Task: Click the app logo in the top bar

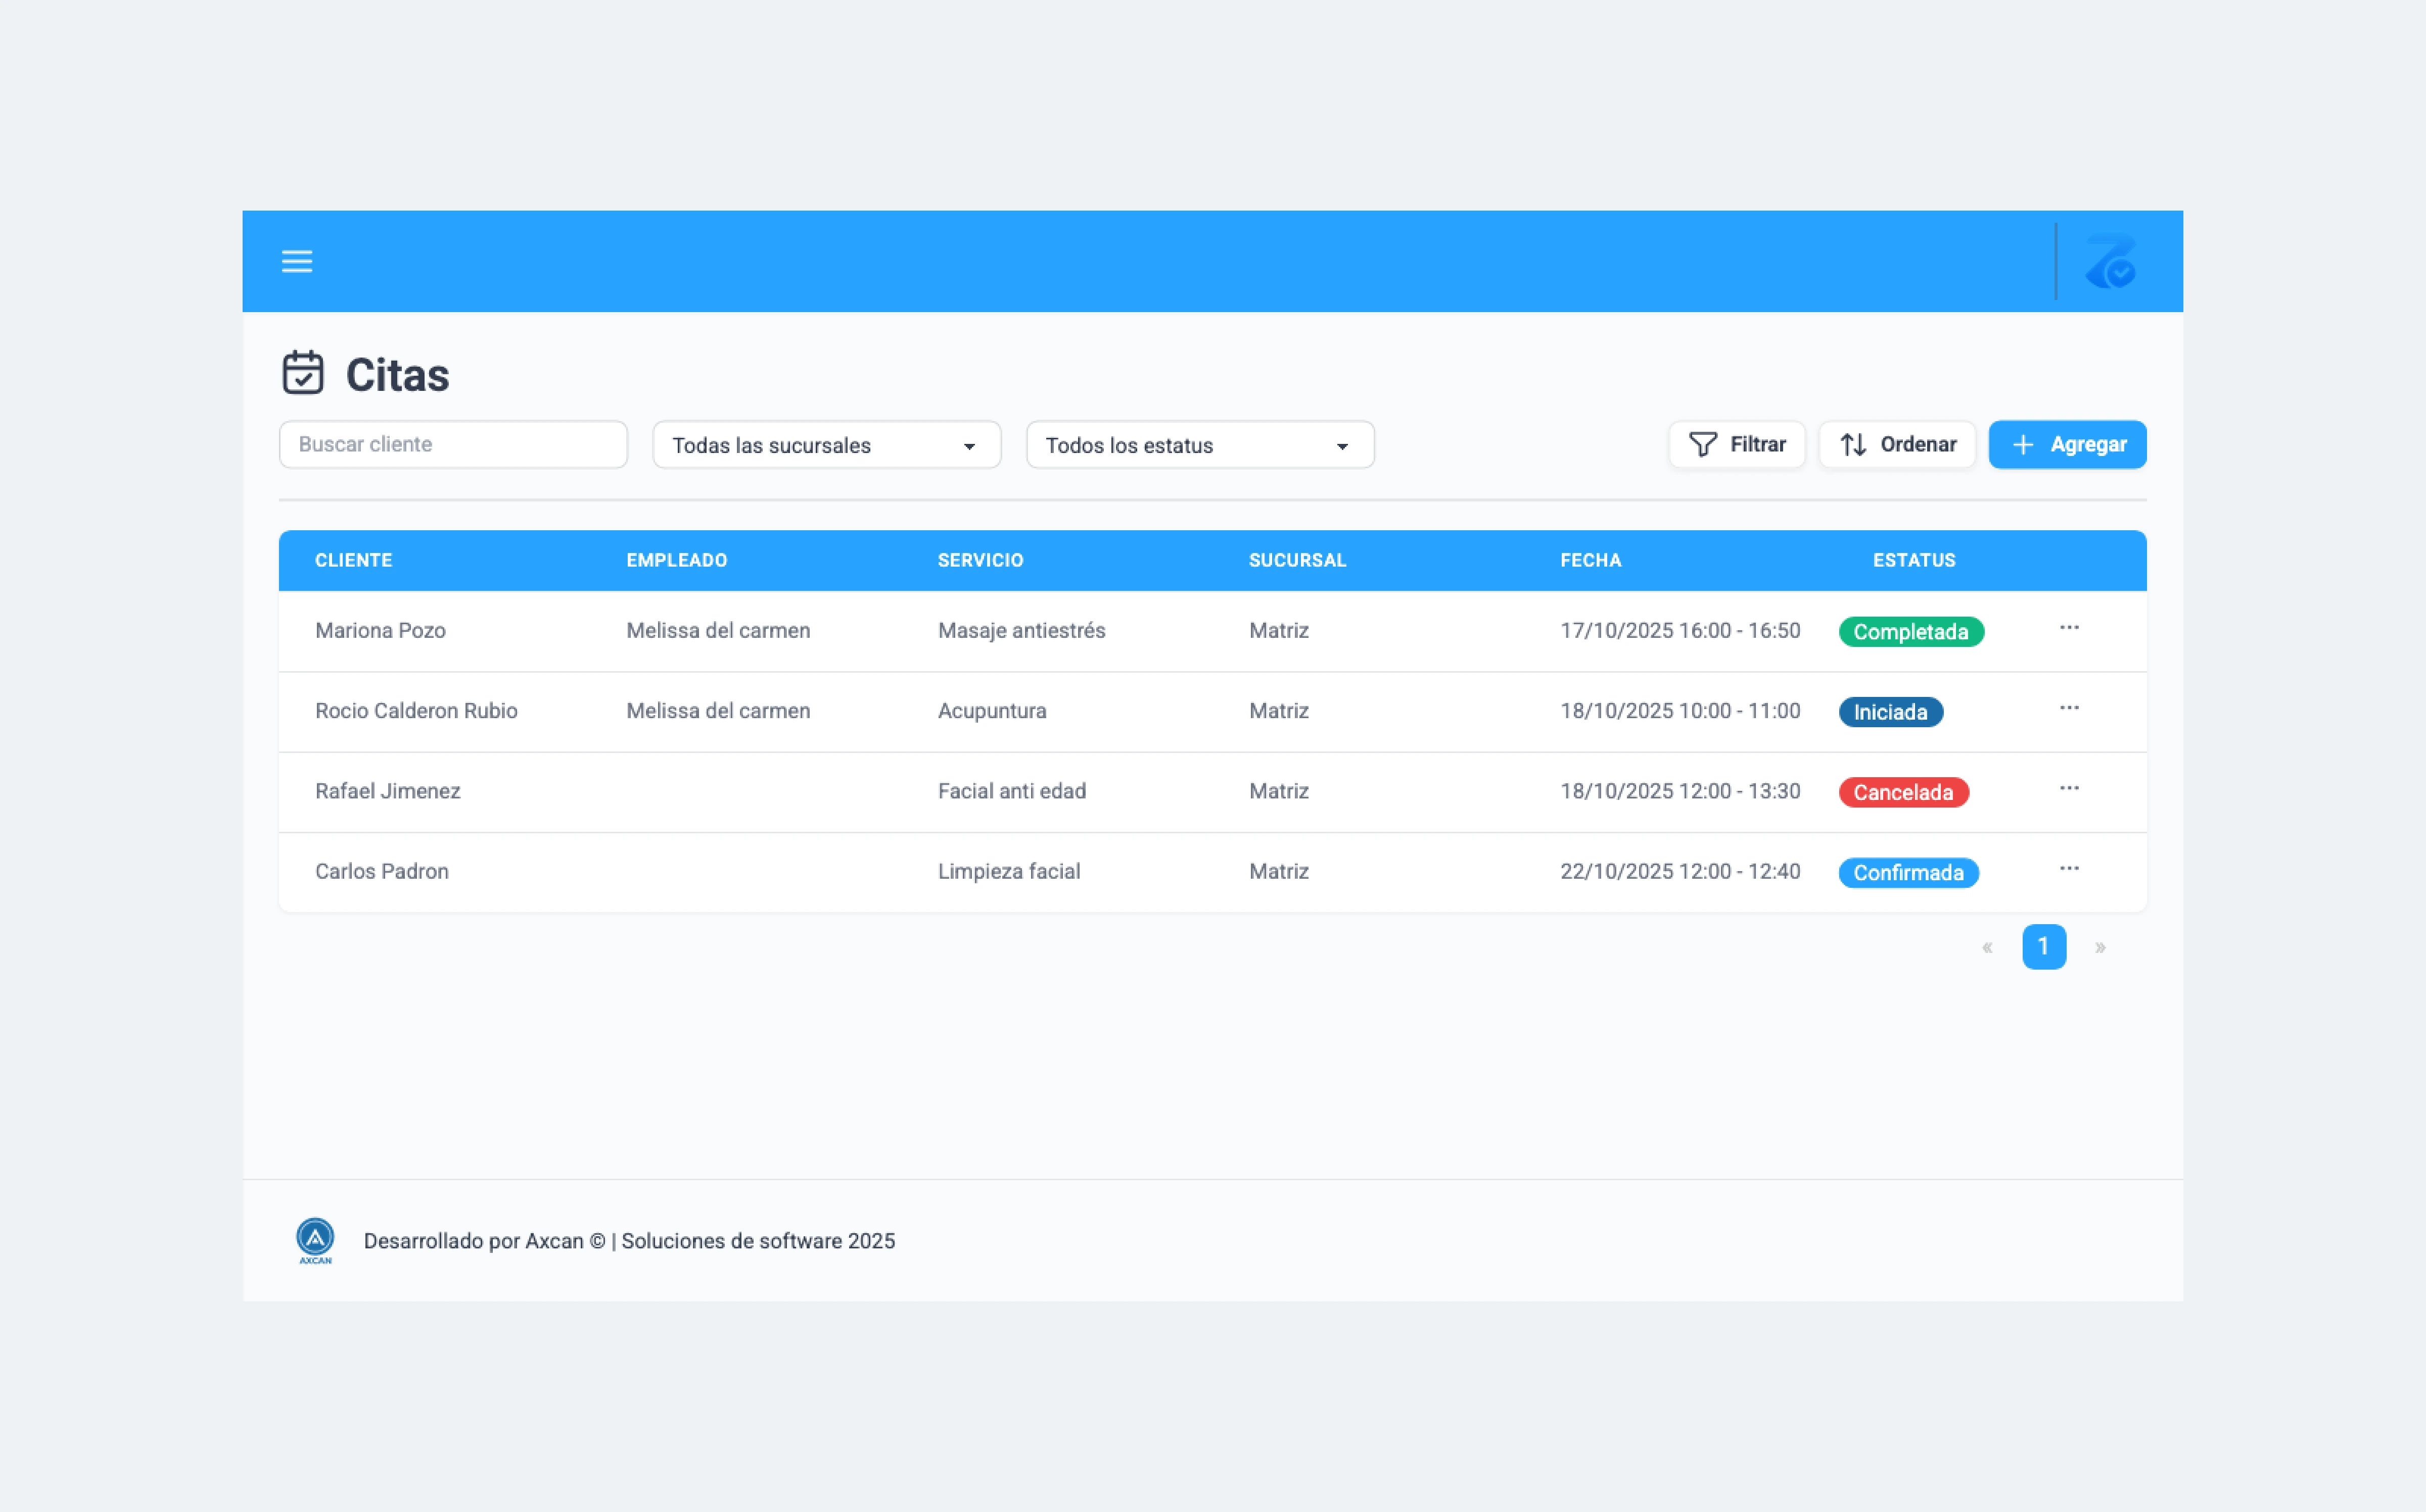Action: click(x=2111, y=262)
